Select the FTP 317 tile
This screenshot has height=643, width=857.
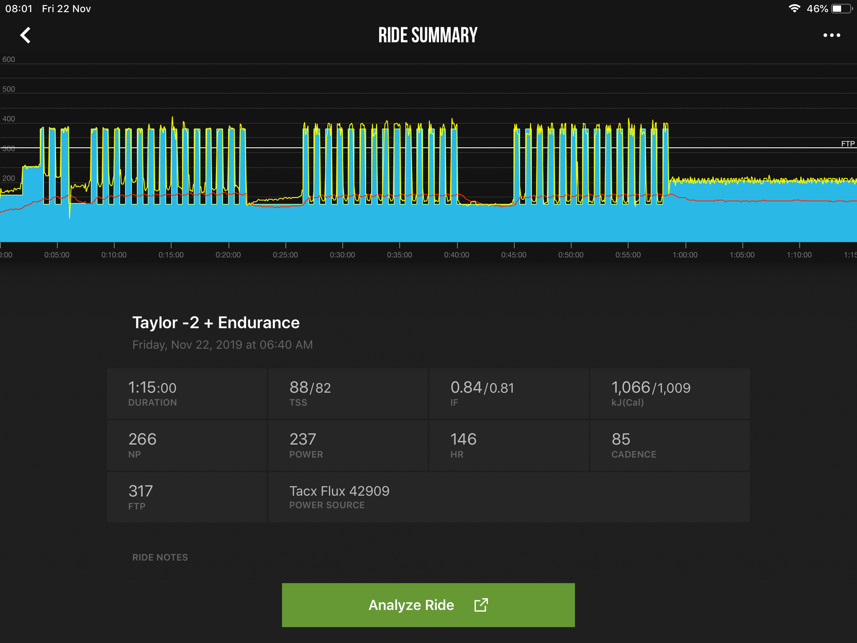[187, 497]
